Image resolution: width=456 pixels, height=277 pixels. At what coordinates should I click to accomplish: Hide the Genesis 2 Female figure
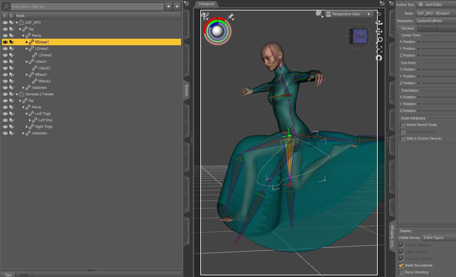pyautogui.click(x=5, y=94)
